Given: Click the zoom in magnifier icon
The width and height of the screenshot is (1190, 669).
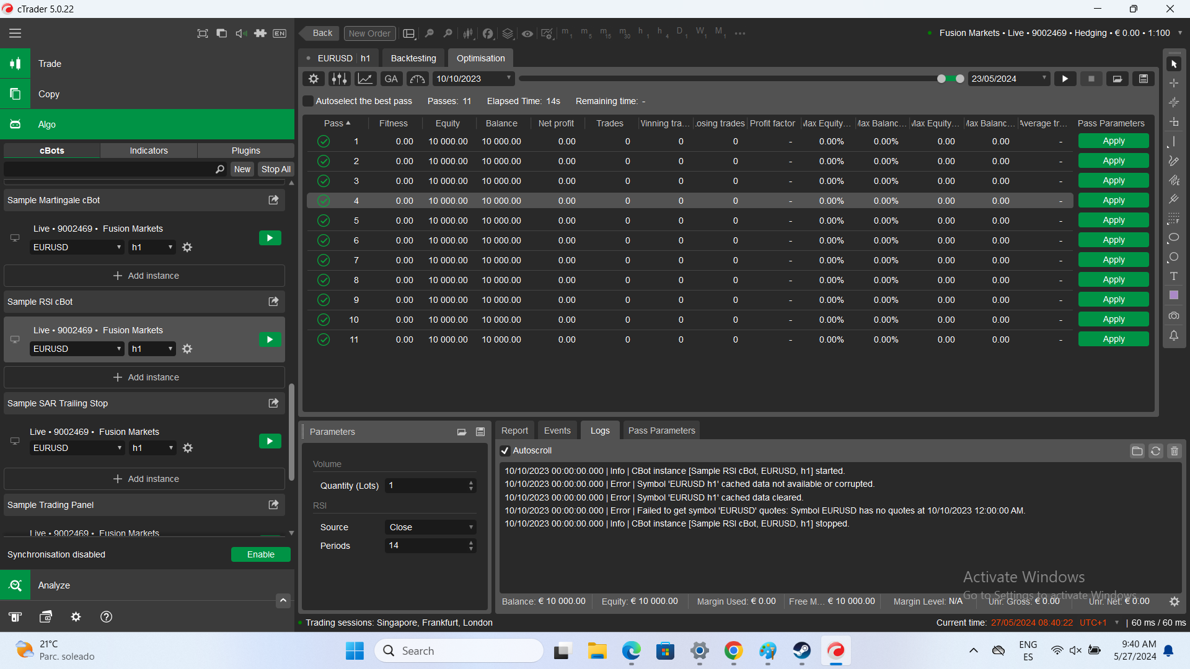Looking at the screenshot, I should (447, 33).
